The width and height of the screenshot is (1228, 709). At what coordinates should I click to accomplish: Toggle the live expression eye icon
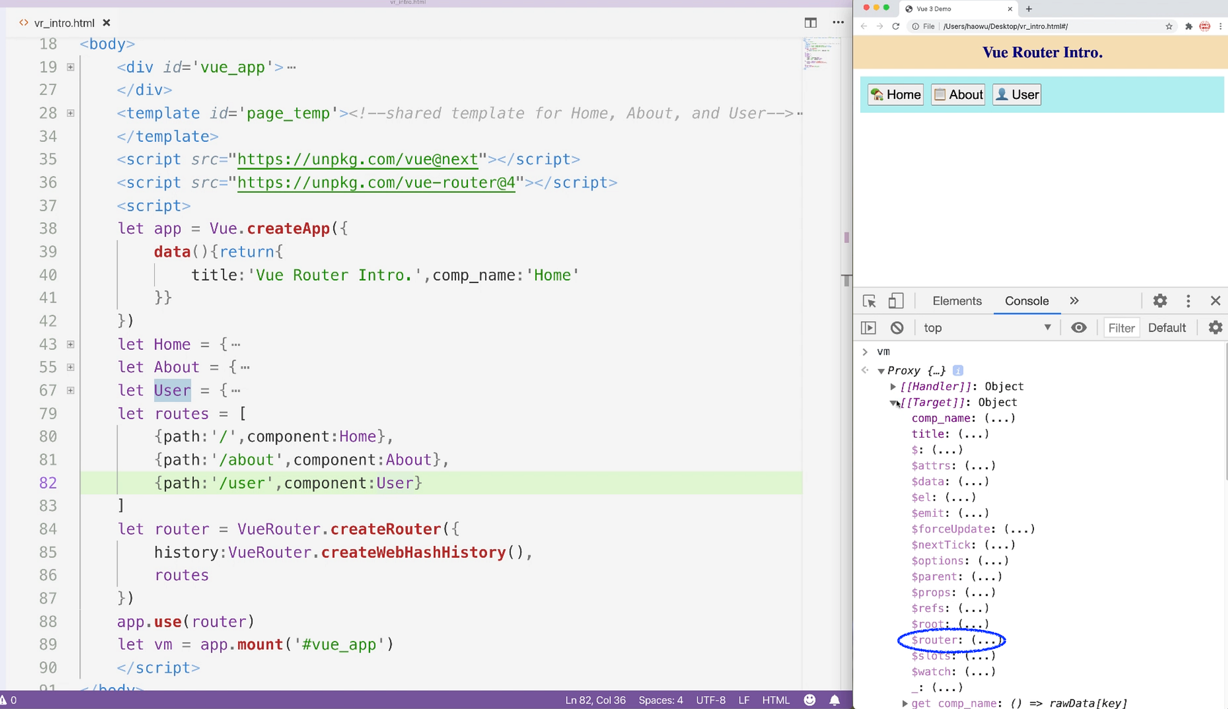coord(1079,328)
